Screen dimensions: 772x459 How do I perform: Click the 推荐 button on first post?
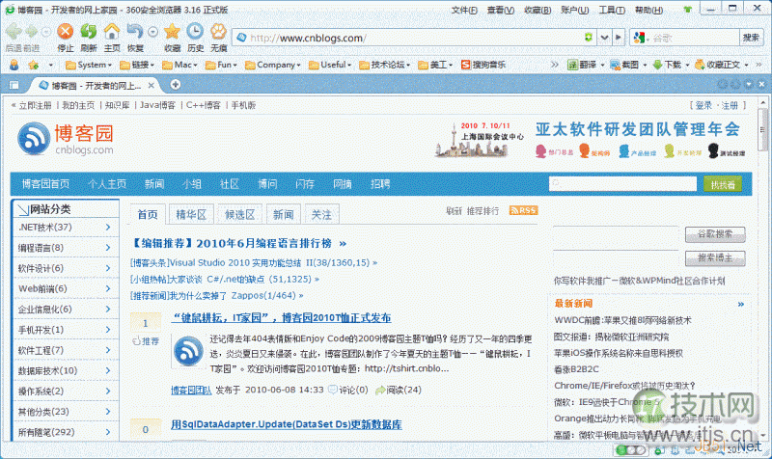[147, 341]
